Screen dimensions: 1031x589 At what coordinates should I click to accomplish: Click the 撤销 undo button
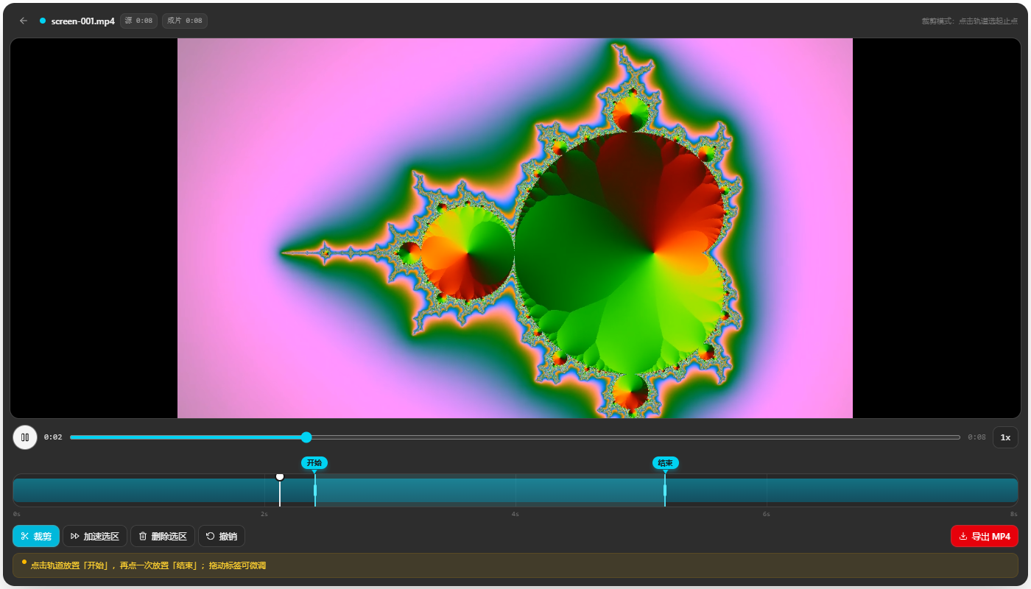[x=222, y=536]
